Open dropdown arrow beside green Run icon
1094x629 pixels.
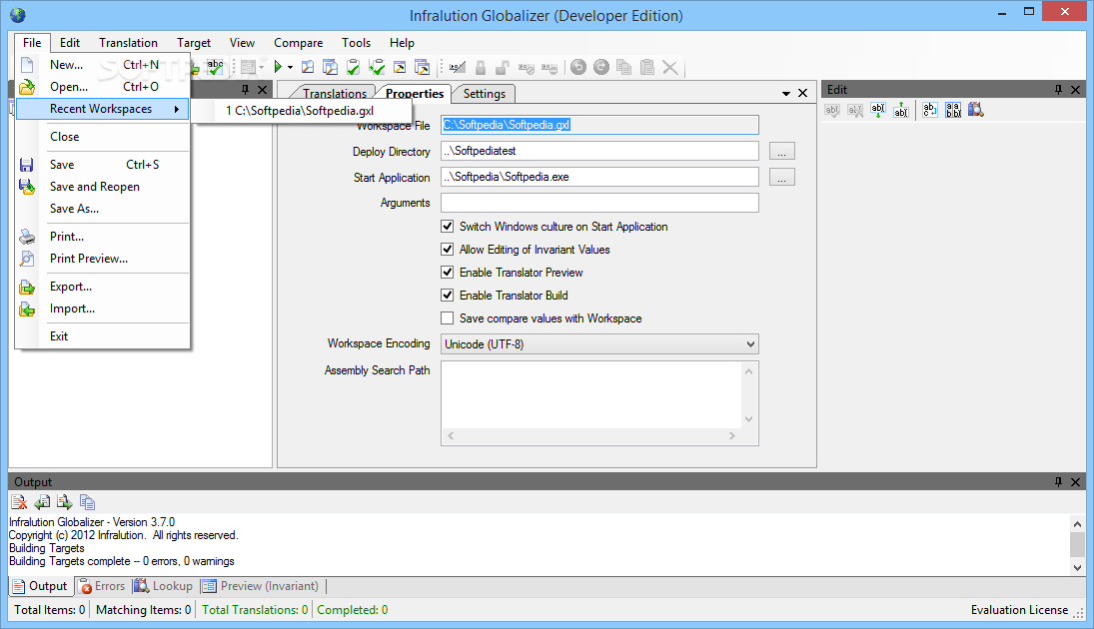tap(291, 68)
